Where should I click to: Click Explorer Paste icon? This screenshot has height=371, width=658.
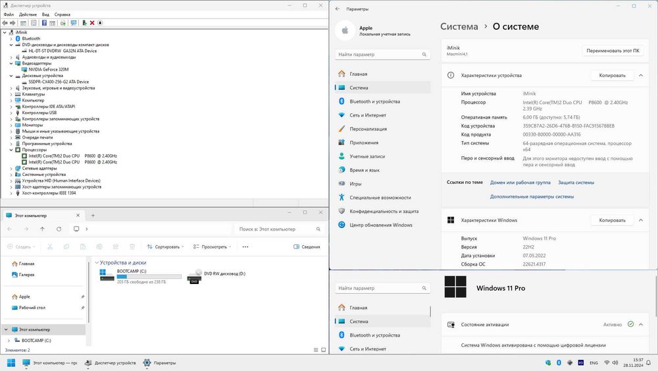[83, 246]
